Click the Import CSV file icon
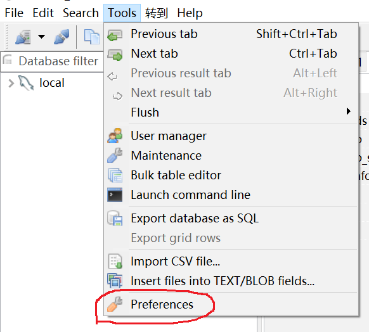Screen dimensions: 369x332 (115, 261)
